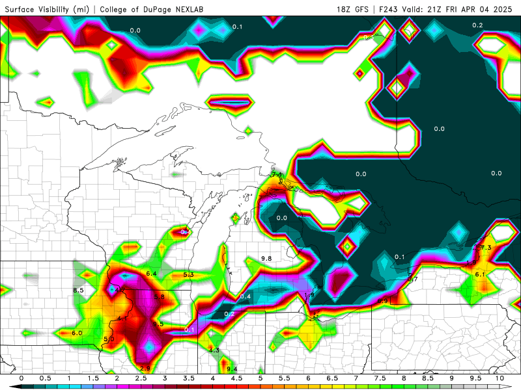The height and width of the screenshot is (390, 521).
Task: Pick the 8.5 visibility value on the map
Action: click(78, 290)
